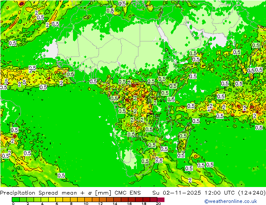
Task: Click the '[mm]' unit label
Action: click(103, 193)
